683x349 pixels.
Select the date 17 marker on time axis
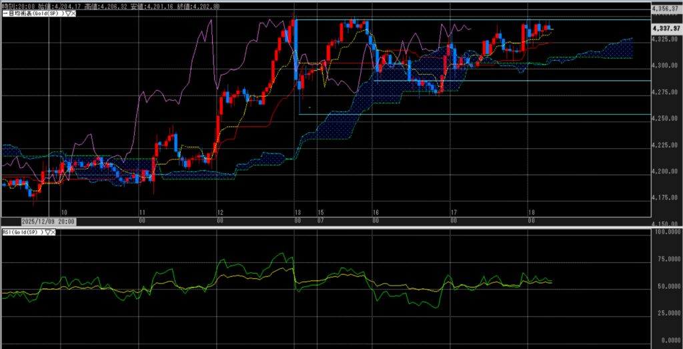(x=452, y=211)
